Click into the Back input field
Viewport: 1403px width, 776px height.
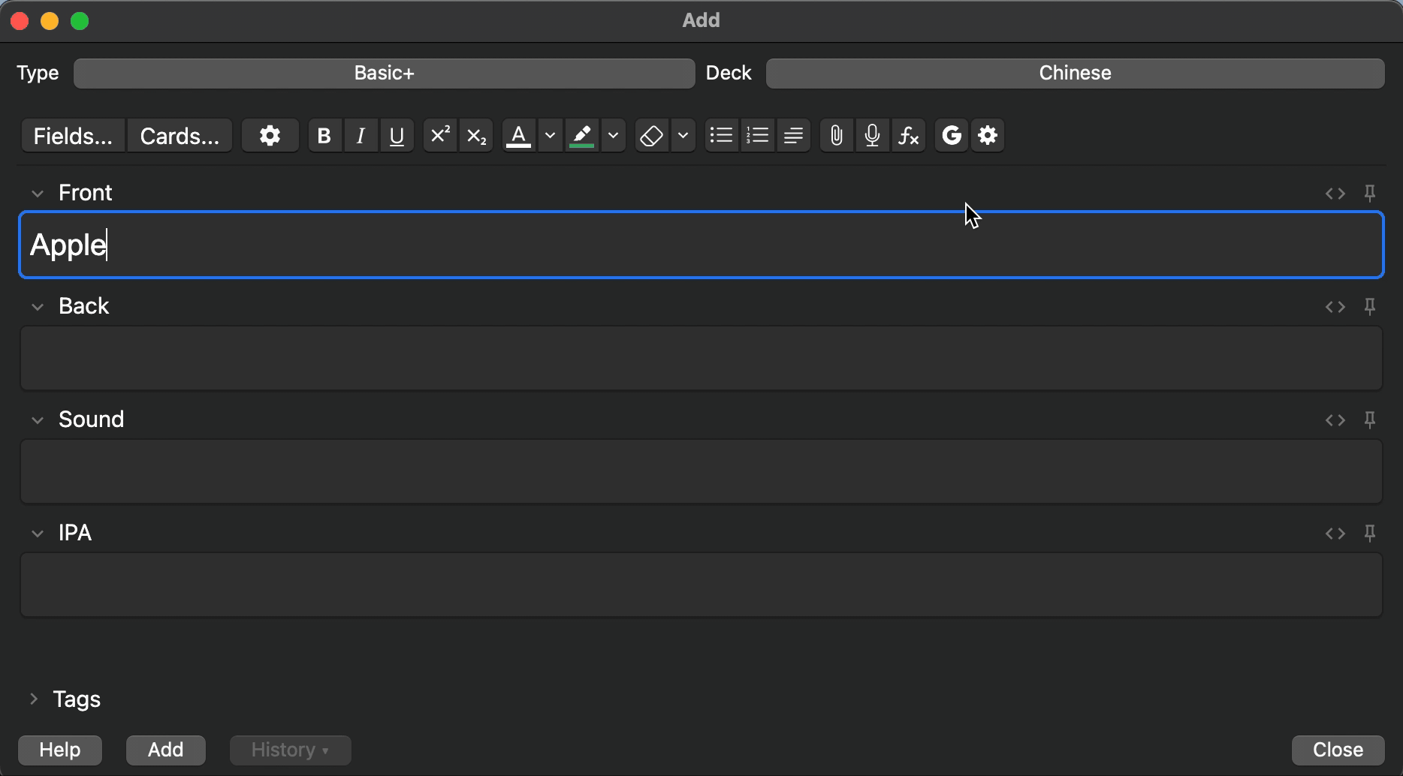(700, 358)
